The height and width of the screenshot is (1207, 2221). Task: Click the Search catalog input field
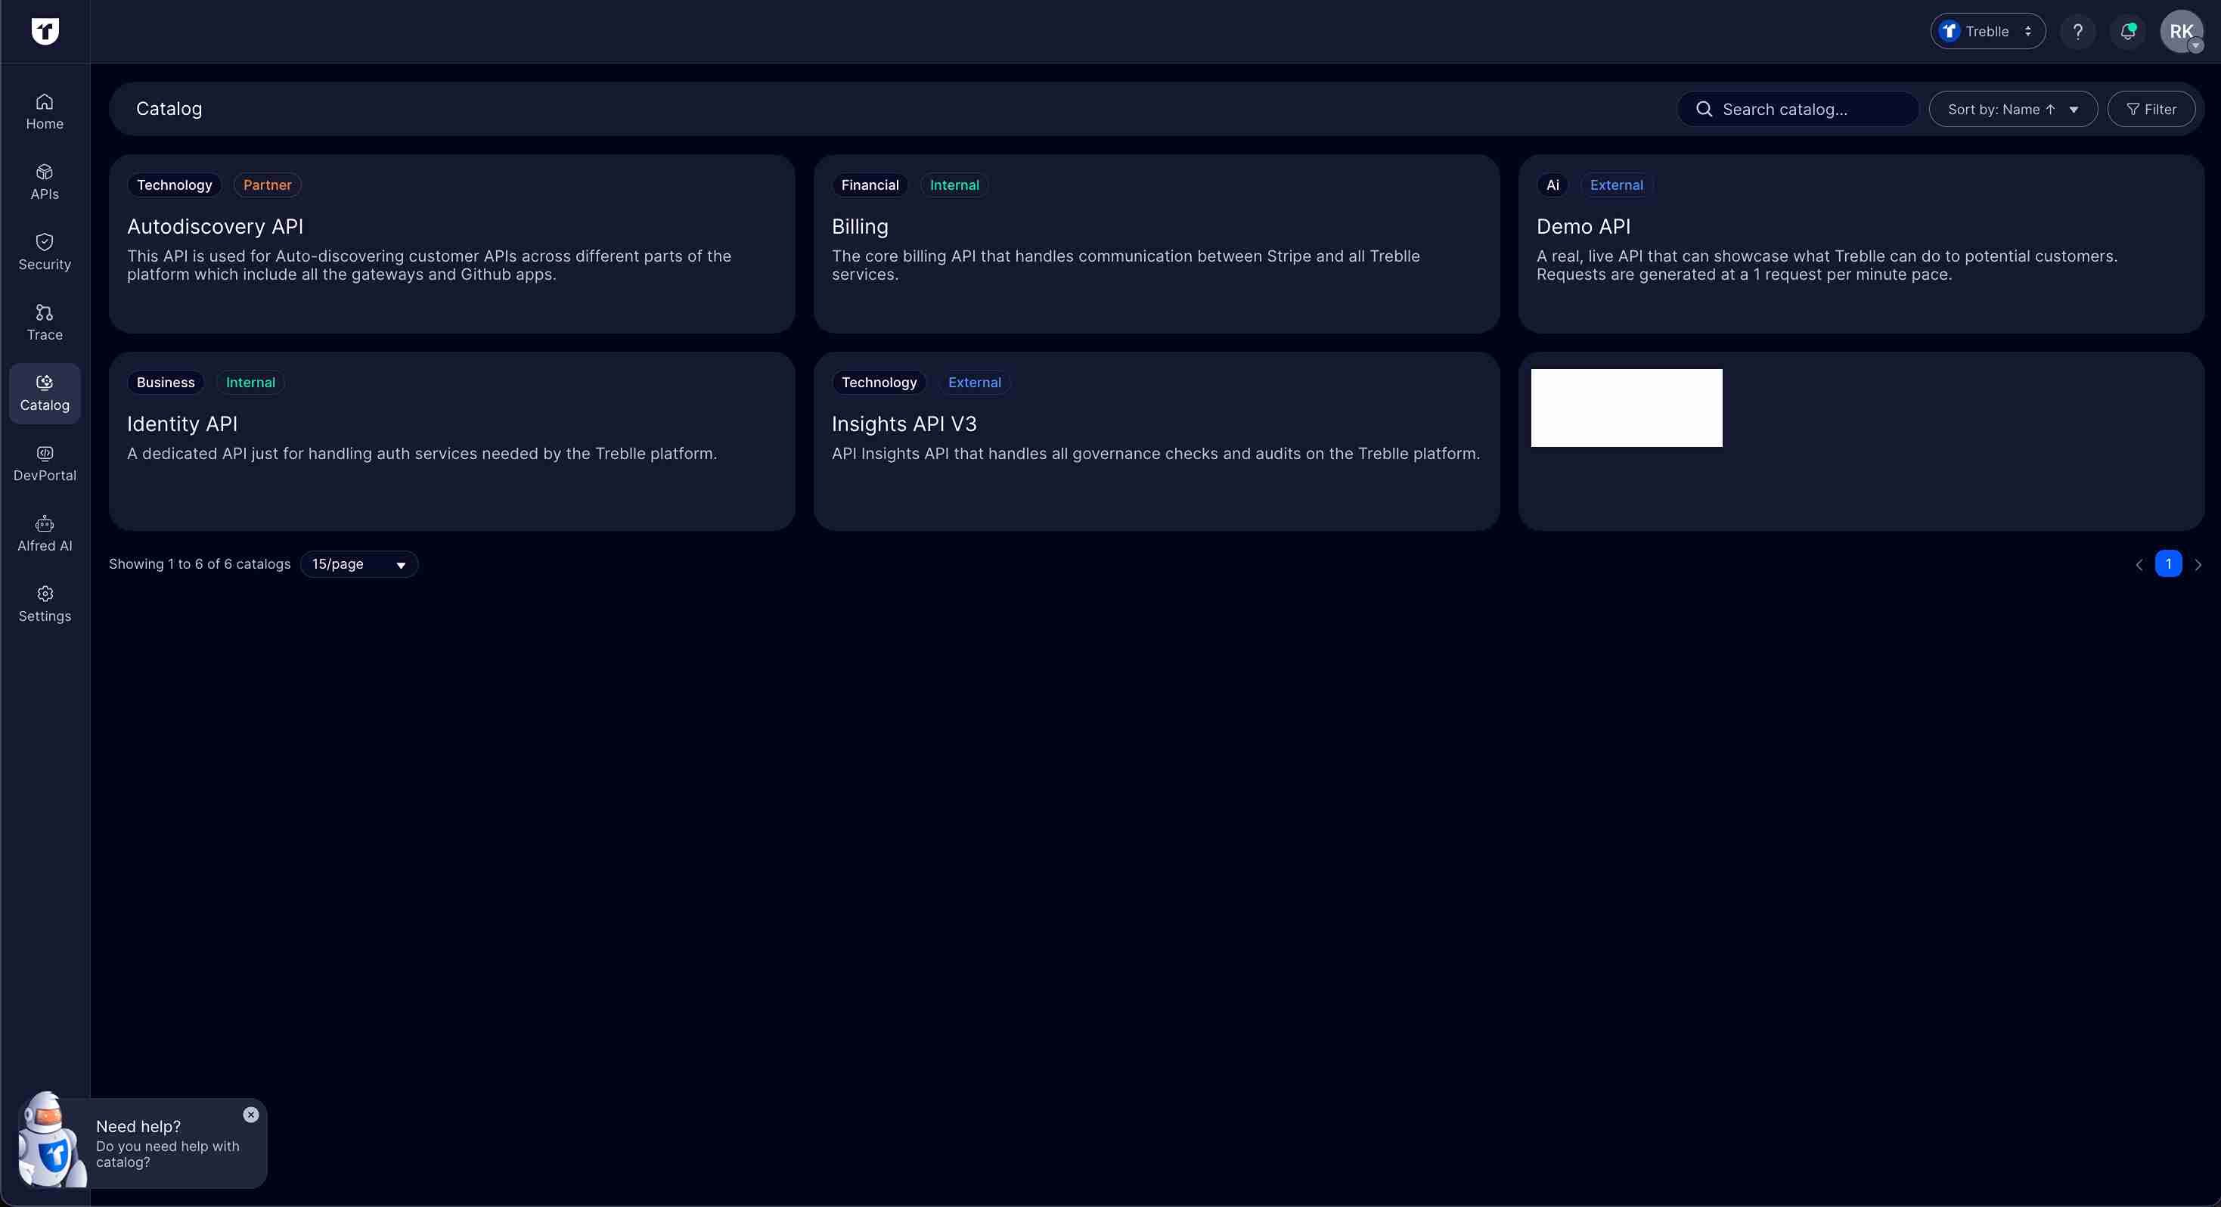(1798, 109)
